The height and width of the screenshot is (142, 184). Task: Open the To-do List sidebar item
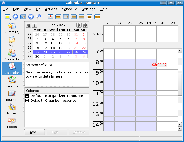click(x=12, y=82)
